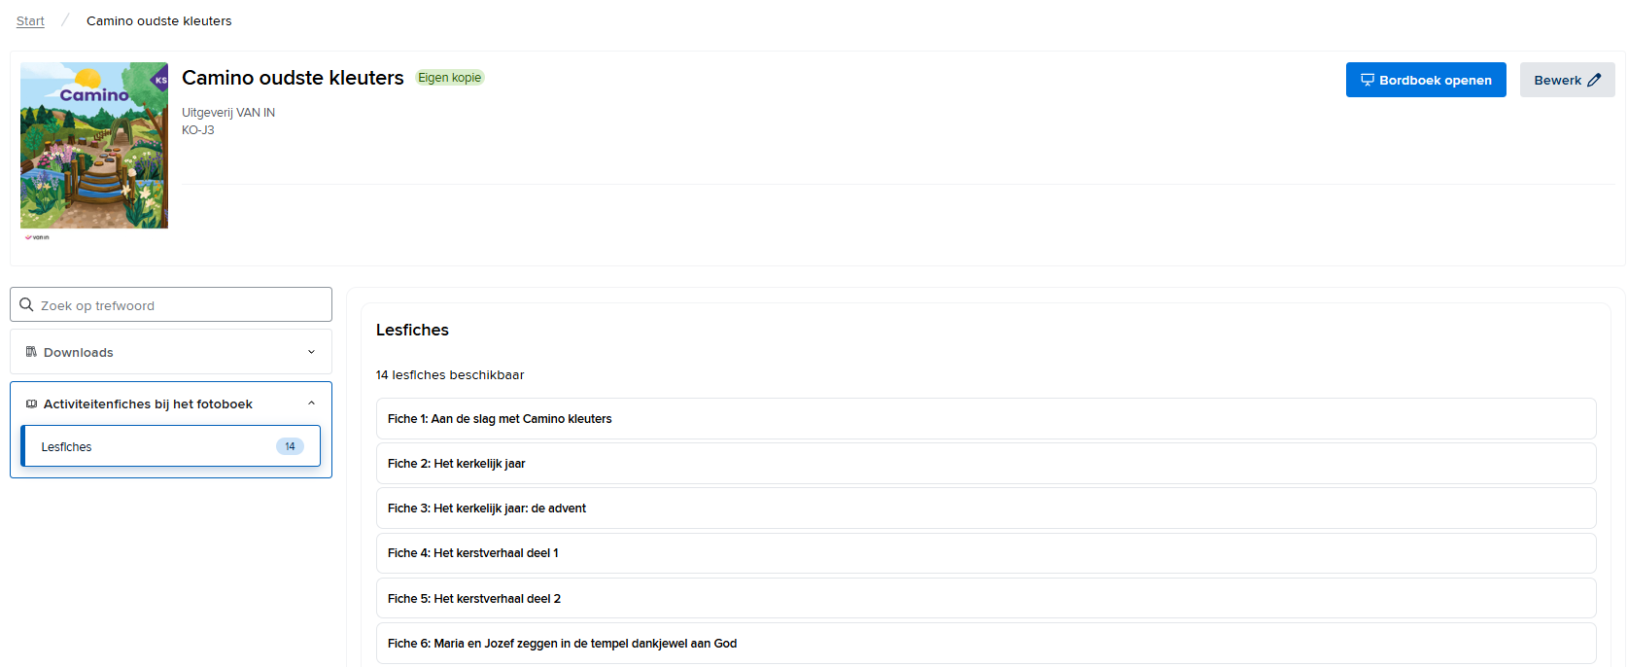Click the Downloads section label

pos(79,352)
